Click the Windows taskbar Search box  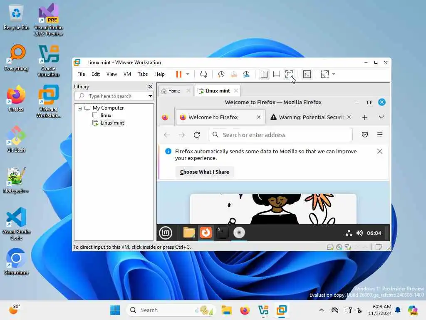coord(171,310)
